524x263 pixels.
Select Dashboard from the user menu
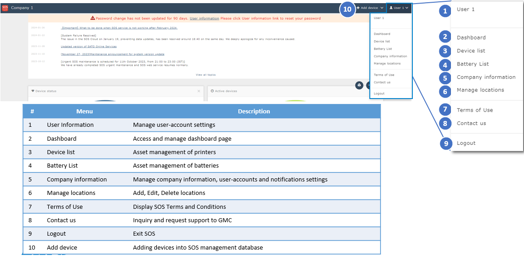tap(382, 34)
